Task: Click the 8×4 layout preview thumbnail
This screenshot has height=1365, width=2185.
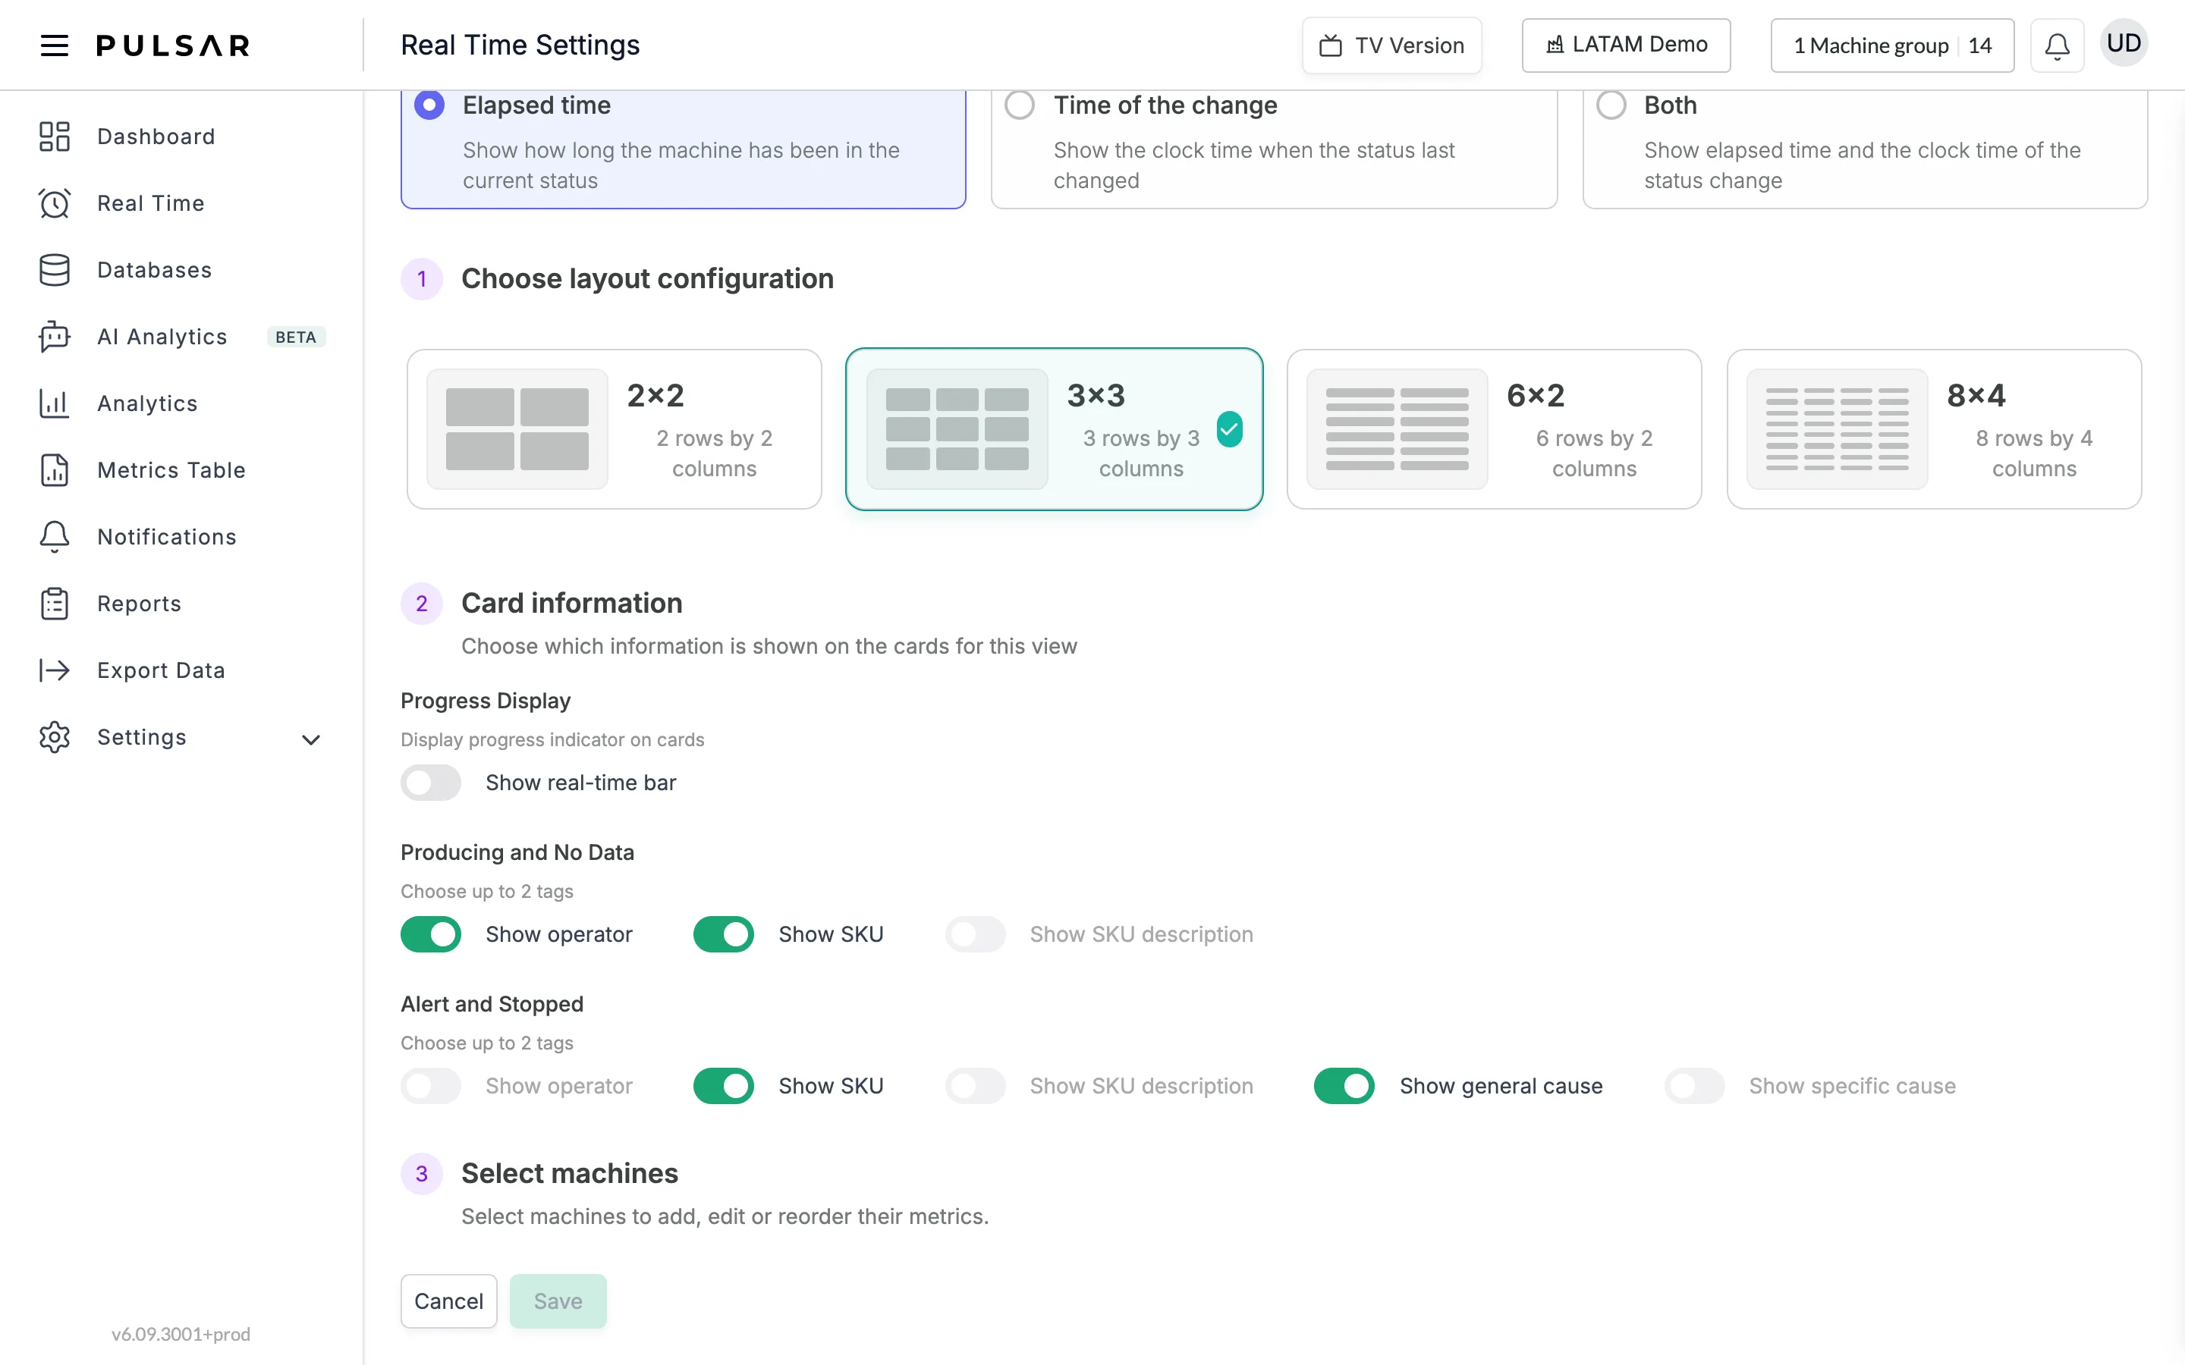Action: (1838, 428)
